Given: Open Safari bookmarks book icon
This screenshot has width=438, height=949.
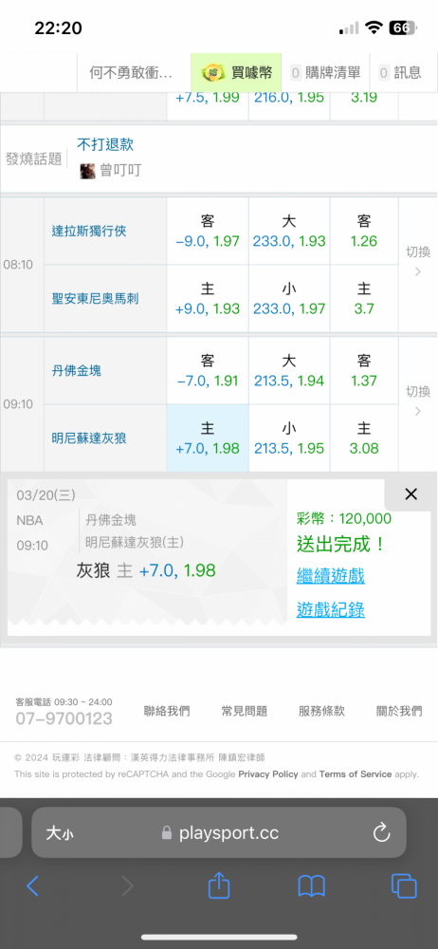Looking at the screenshot, I should (x=312, y=886).
